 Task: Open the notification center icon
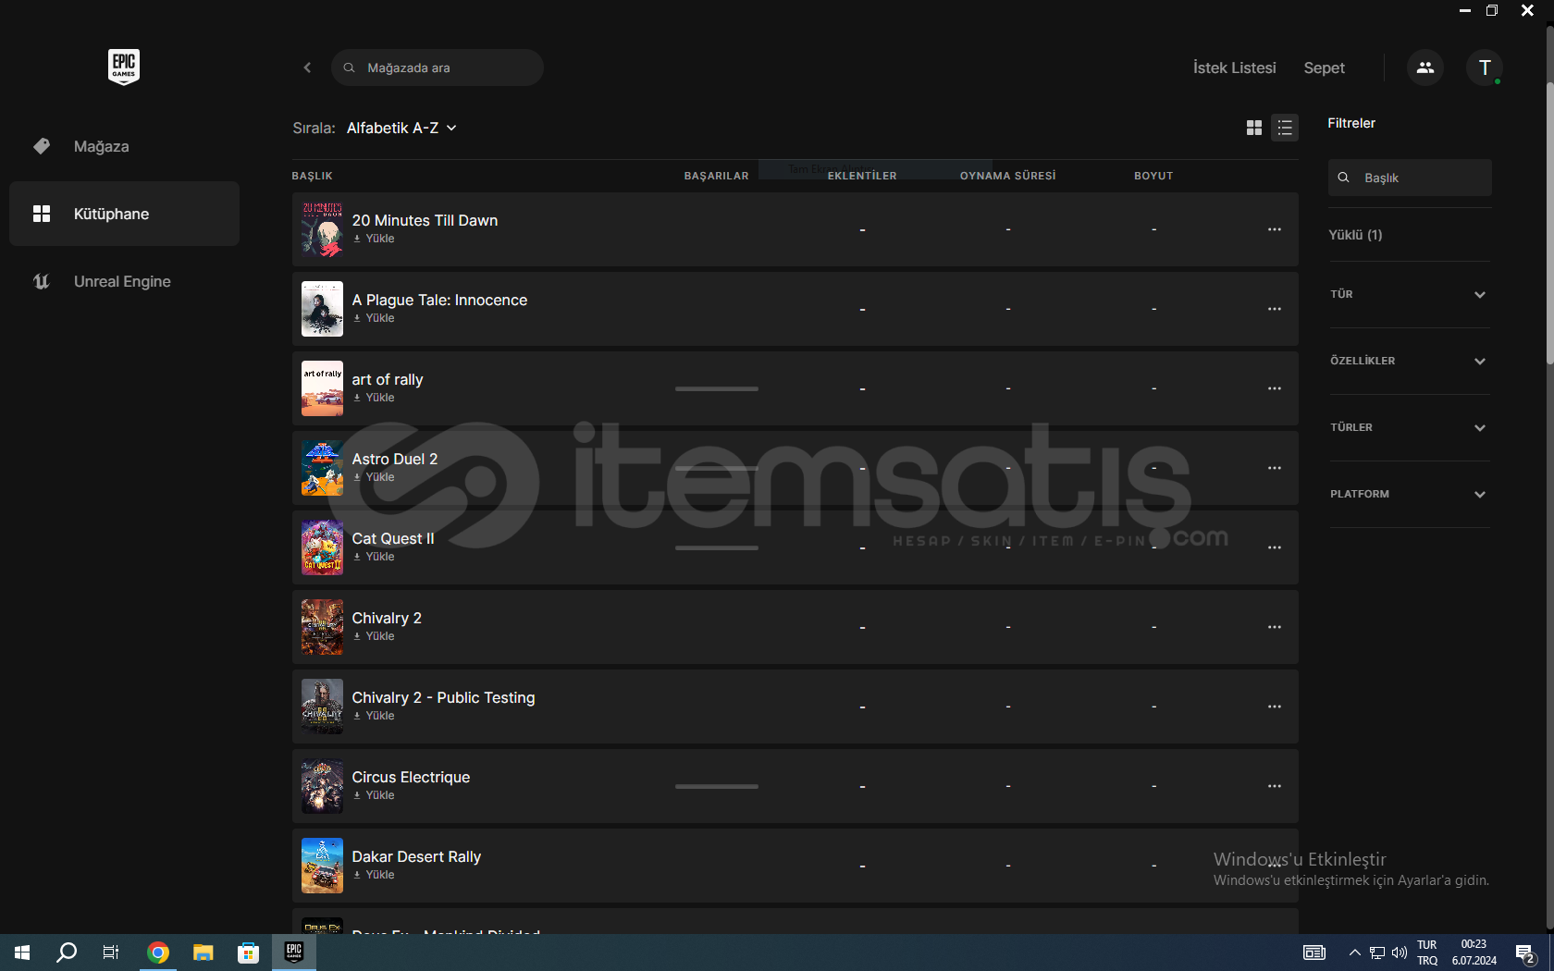1525,953
